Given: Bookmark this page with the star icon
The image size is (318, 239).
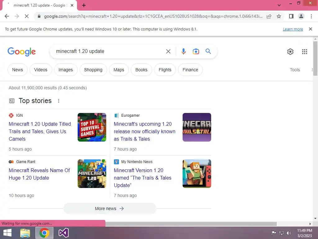Looking at the screenshot, I should (279, 16).
